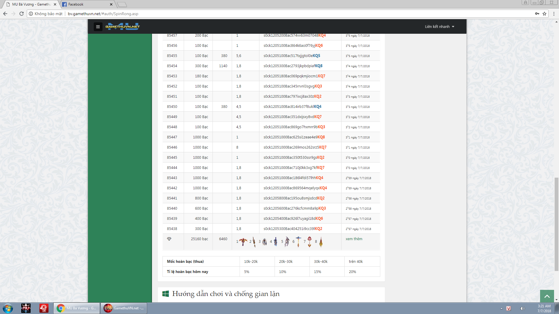
Task: Open Chrome's three-dot options menu
Action: (x=554, y=14)
